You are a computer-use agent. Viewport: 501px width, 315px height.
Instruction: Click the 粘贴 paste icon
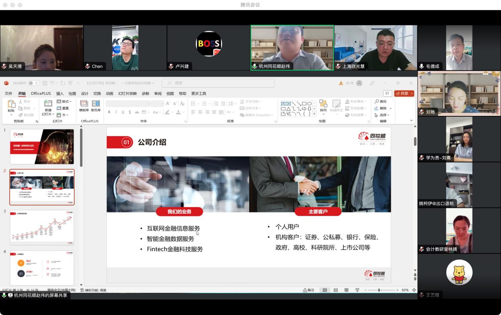pos(11,104)
